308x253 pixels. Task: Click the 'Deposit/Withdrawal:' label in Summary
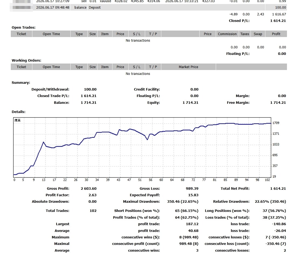pos(50,89)
